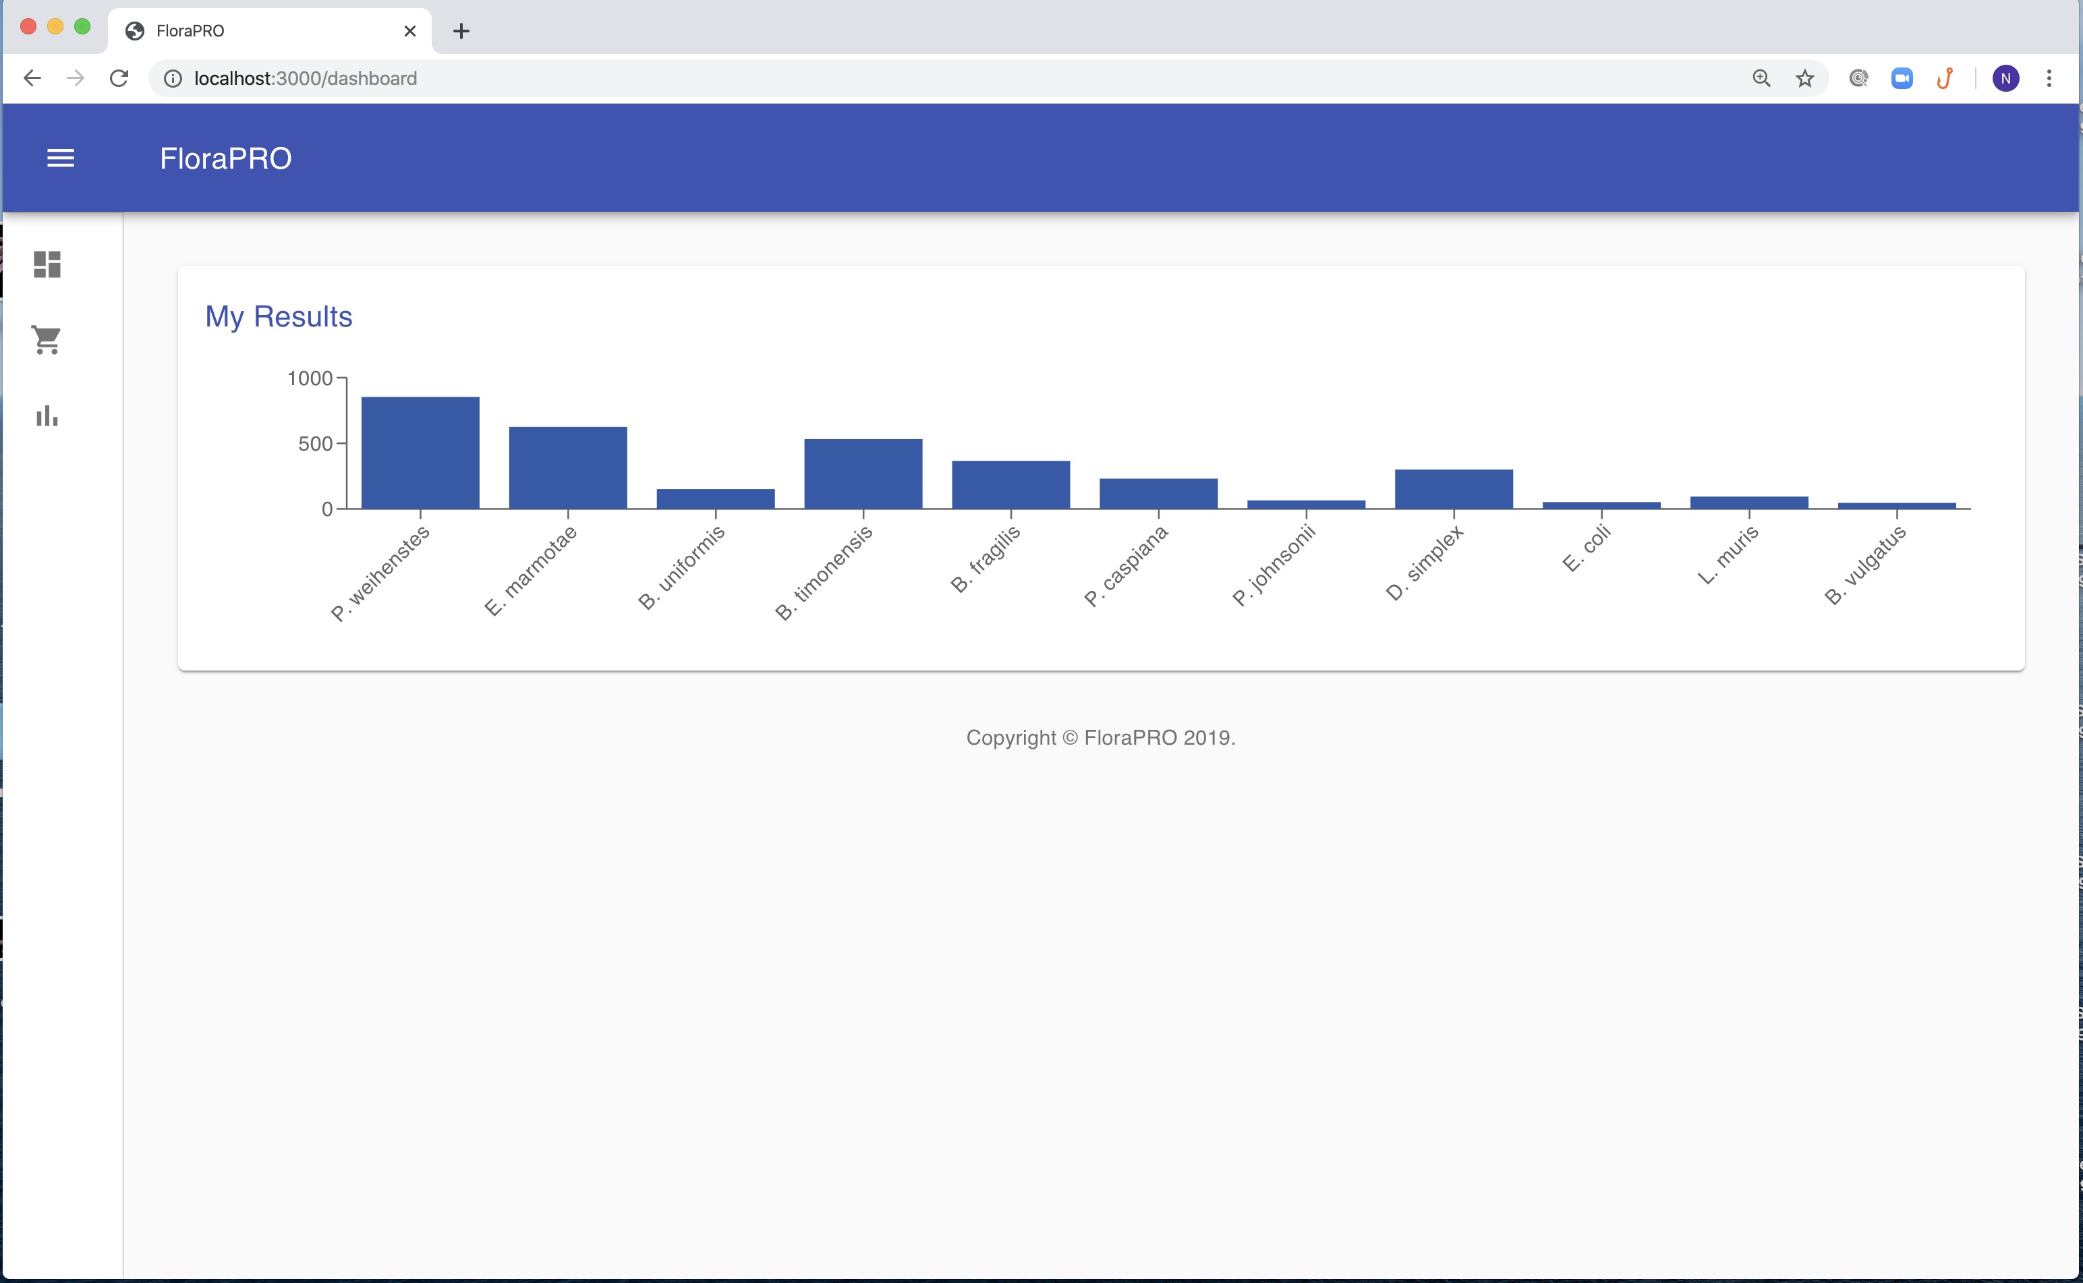2083x1283 pixels.
Task: Close the FloraPRO browser tab
Action: tap(410, 32)
